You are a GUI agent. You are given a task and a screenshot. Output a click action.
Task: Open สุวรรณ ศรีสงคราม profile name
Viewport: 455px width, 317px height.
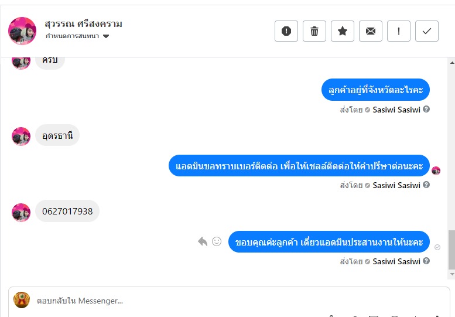tap(84, 24)
